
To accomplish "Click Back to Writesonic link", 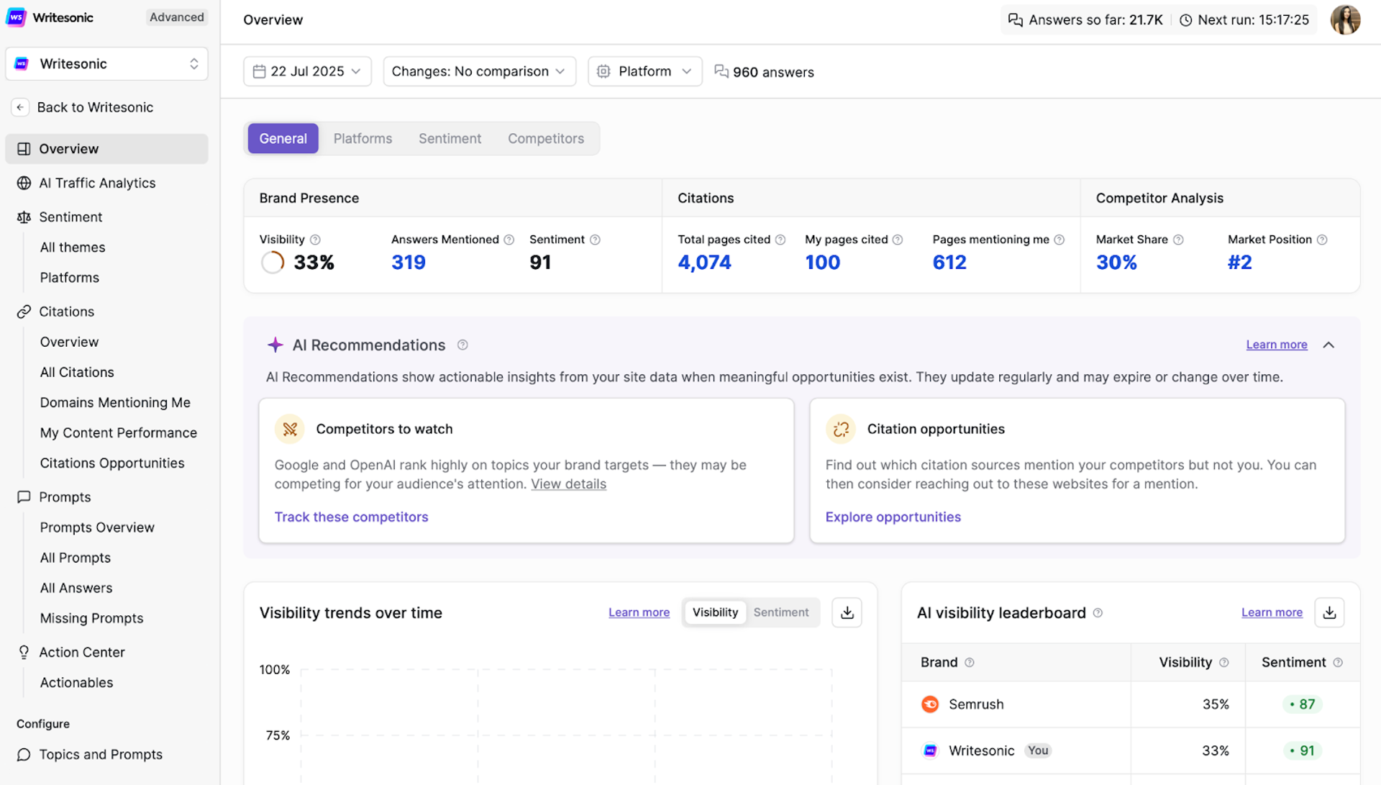I will pos(95,107).
